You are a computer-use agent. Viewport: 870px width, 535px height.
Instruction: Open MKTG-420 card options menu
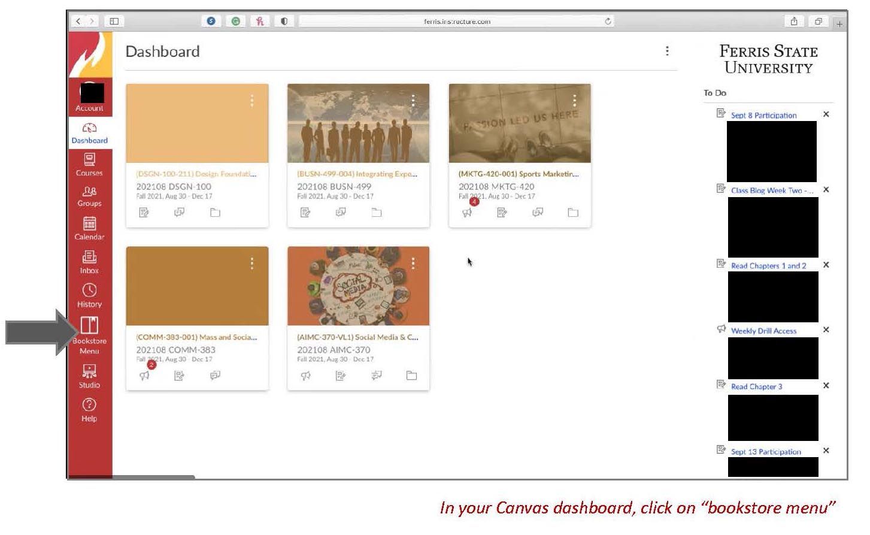(x=574, y=101)
